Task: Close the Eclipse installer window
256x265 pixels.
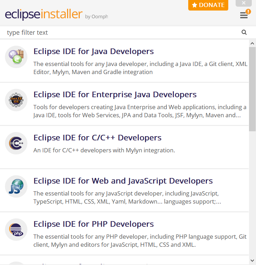Action: click(x=244, y=3)
